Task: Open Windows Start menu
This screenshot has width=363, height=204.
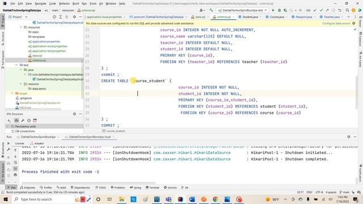Action: click(x=6, y=199)
